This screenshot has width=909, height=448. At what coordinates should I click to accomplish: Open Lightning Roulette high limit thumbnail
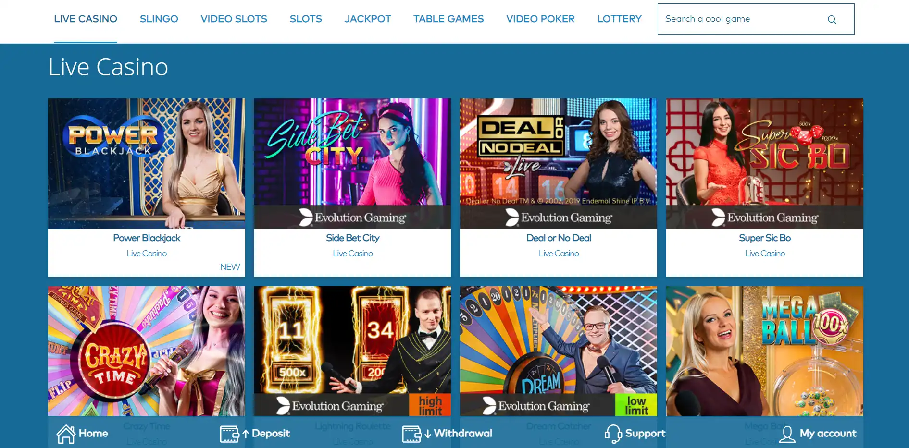point(352,351)
